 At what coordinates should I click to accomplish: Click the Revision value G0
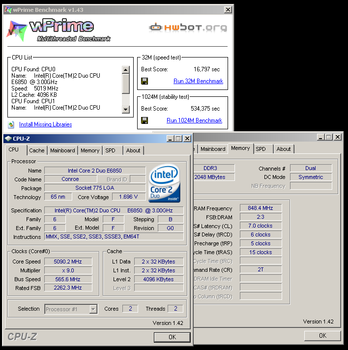[x=171, y=228]
